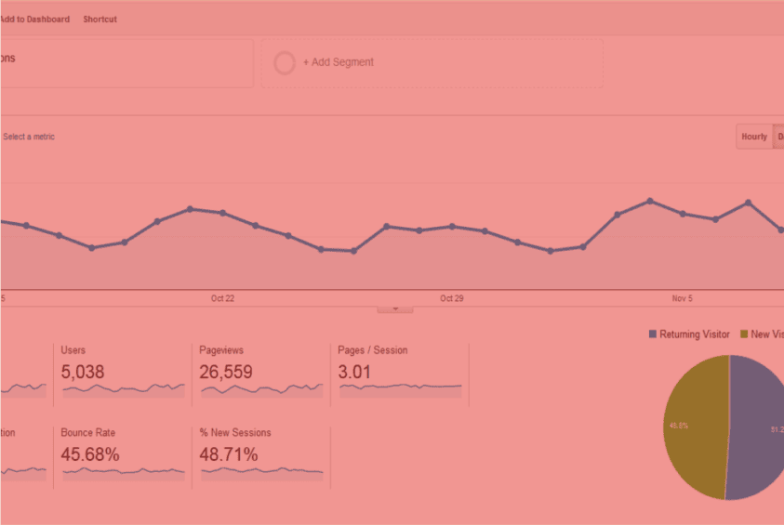Image resolution: width=784 pixels, height=525 pixels.
Task: Click the Oct 29 axis label
Action: click(451, 298)
